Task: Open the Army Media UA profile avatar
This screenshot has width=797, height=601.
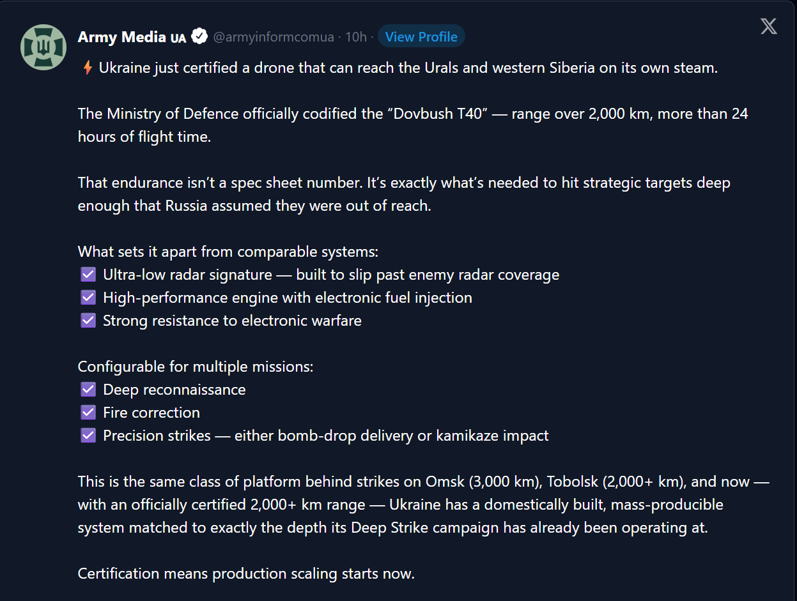Action: tap(43, 47)
